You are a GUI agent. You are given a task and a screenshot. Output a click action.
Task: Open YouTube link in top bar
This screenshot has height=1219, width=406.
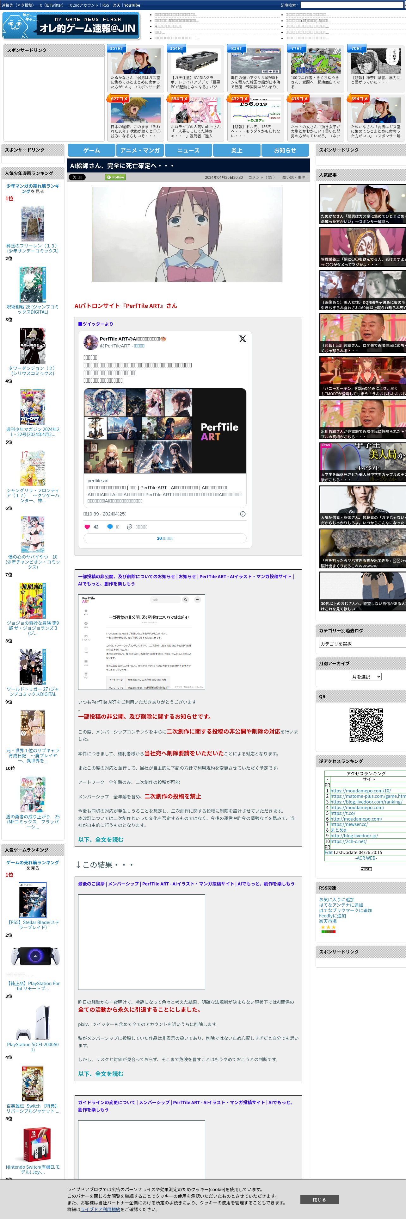[x=132, y=5]
